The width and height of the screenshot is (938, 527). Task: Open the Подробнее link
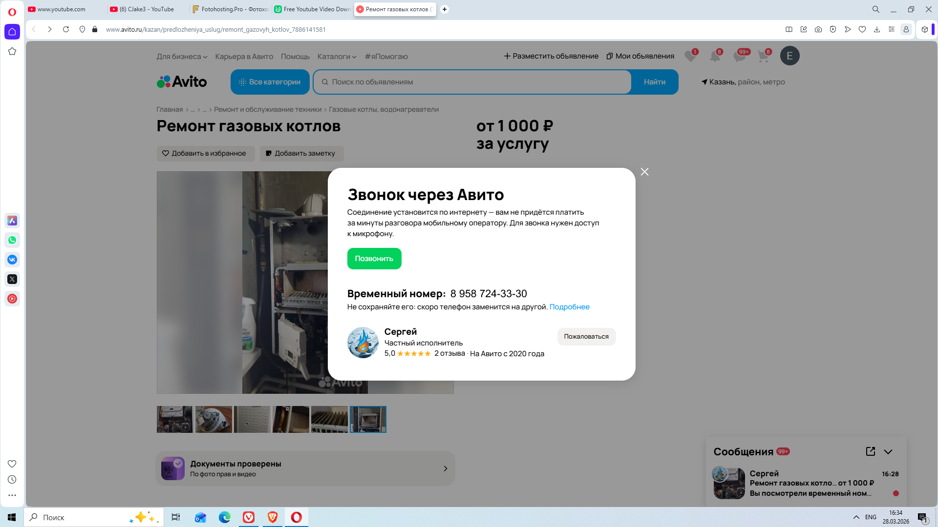[x=569, y=307]
